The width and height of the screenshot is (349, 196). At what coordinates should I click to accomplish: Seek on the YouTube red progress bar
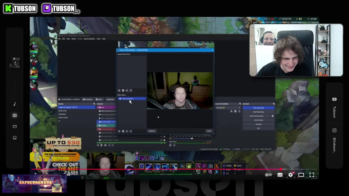point(174,169)
